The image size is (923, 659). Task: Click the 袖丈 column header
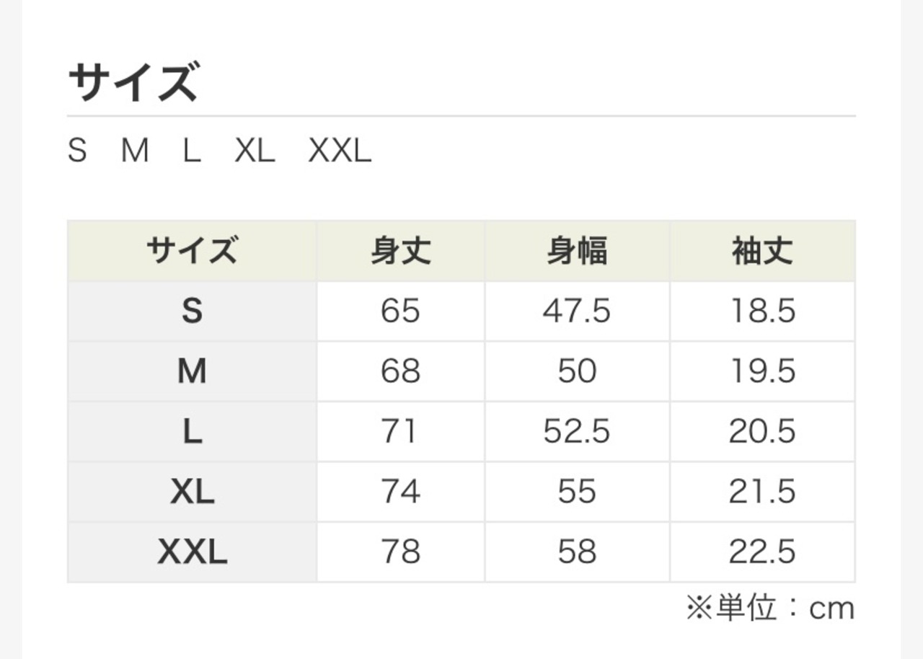tap(762, 252)
